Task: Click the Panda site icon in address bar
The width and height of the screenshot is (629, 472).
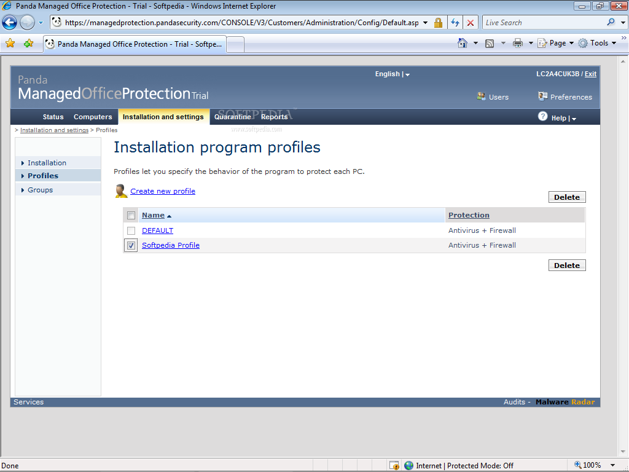Action: click(57, 23)
